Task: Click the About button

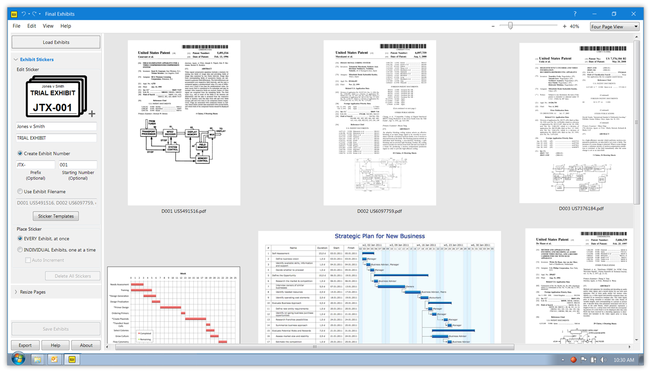Action: tap(86, 345)
